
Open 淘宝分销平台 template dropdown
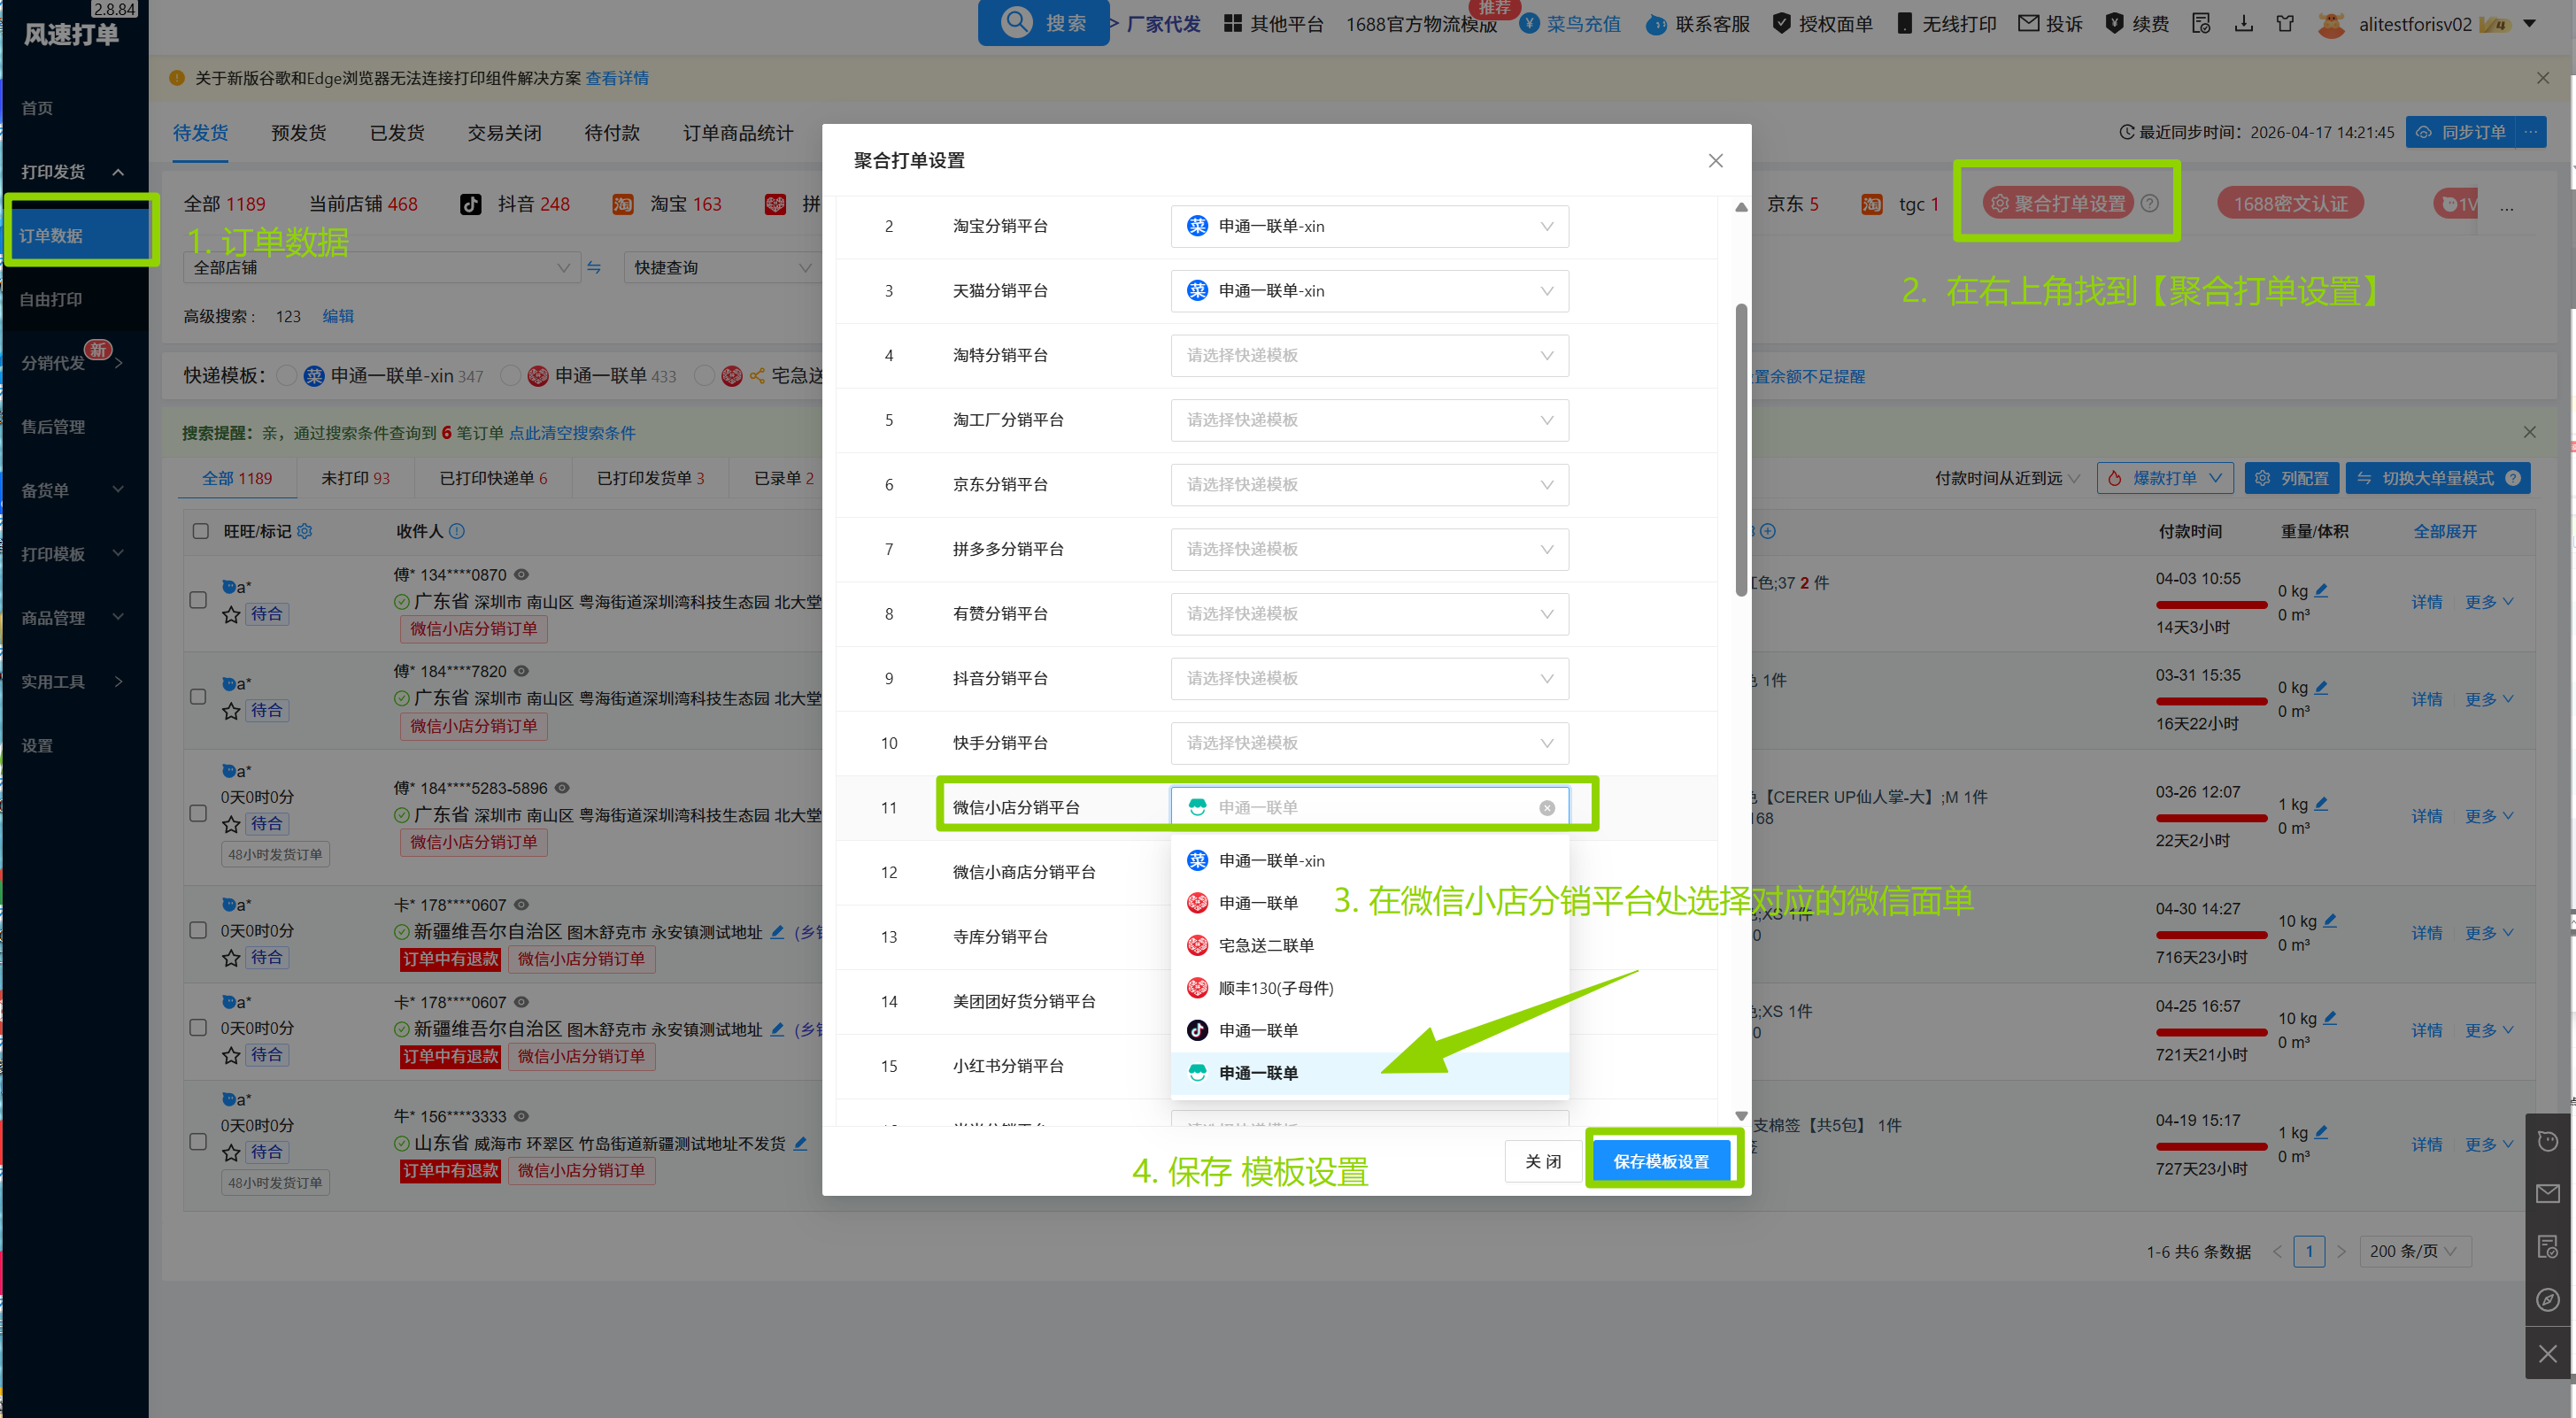(1369, 227)
